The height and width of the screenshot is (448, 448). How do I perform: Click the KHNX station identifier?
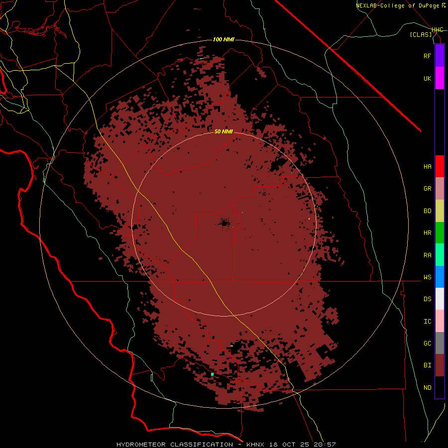click(256, 445)
